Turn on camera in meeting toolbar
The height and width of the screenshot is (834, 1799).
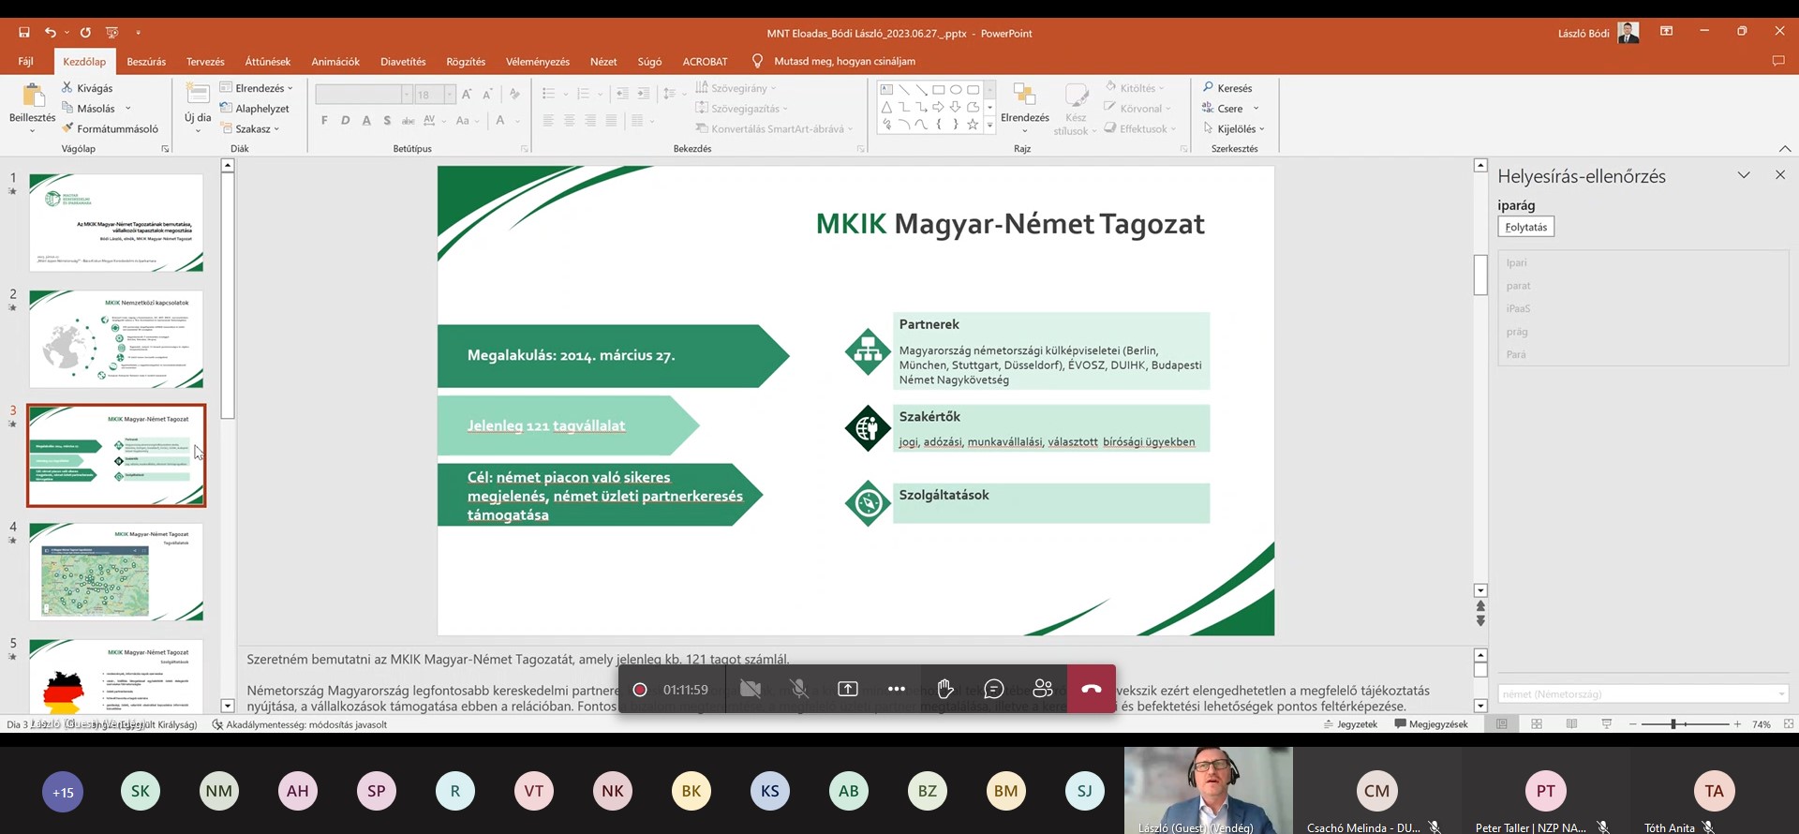pyautogui.click(x=751, y=689)
